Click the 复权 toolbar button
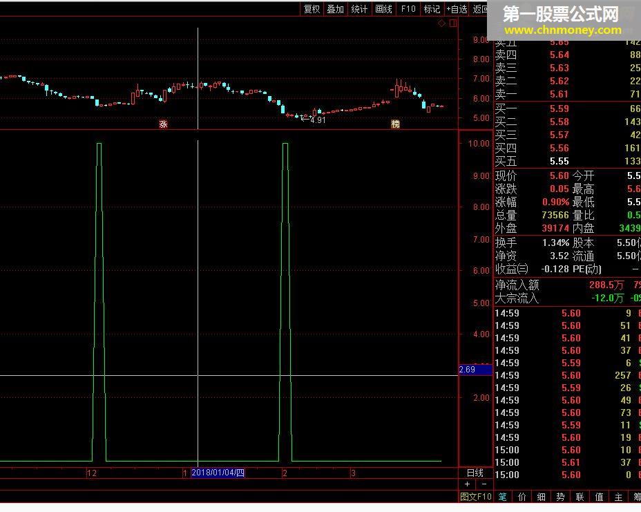 312,9
